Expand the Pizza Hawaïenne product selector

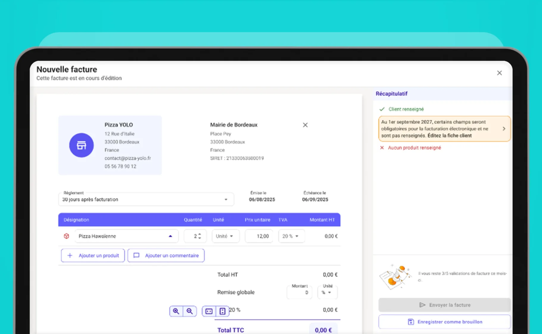pos(170,236)
